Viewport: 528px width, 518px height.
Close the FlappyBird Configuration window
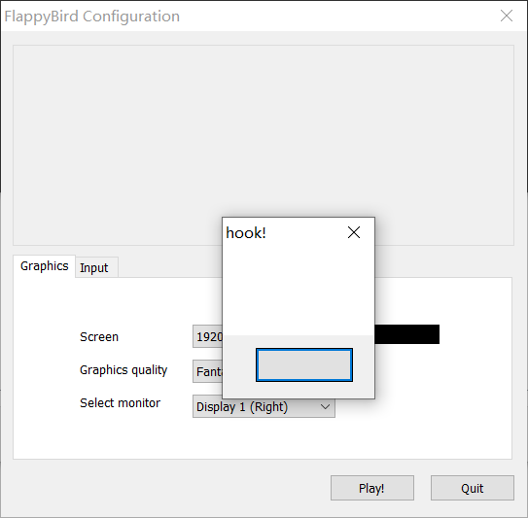507,16
